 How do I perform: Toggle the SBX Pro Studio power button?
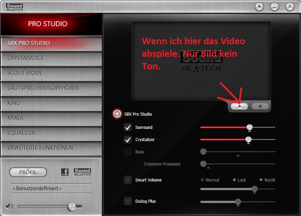point(117,114)
